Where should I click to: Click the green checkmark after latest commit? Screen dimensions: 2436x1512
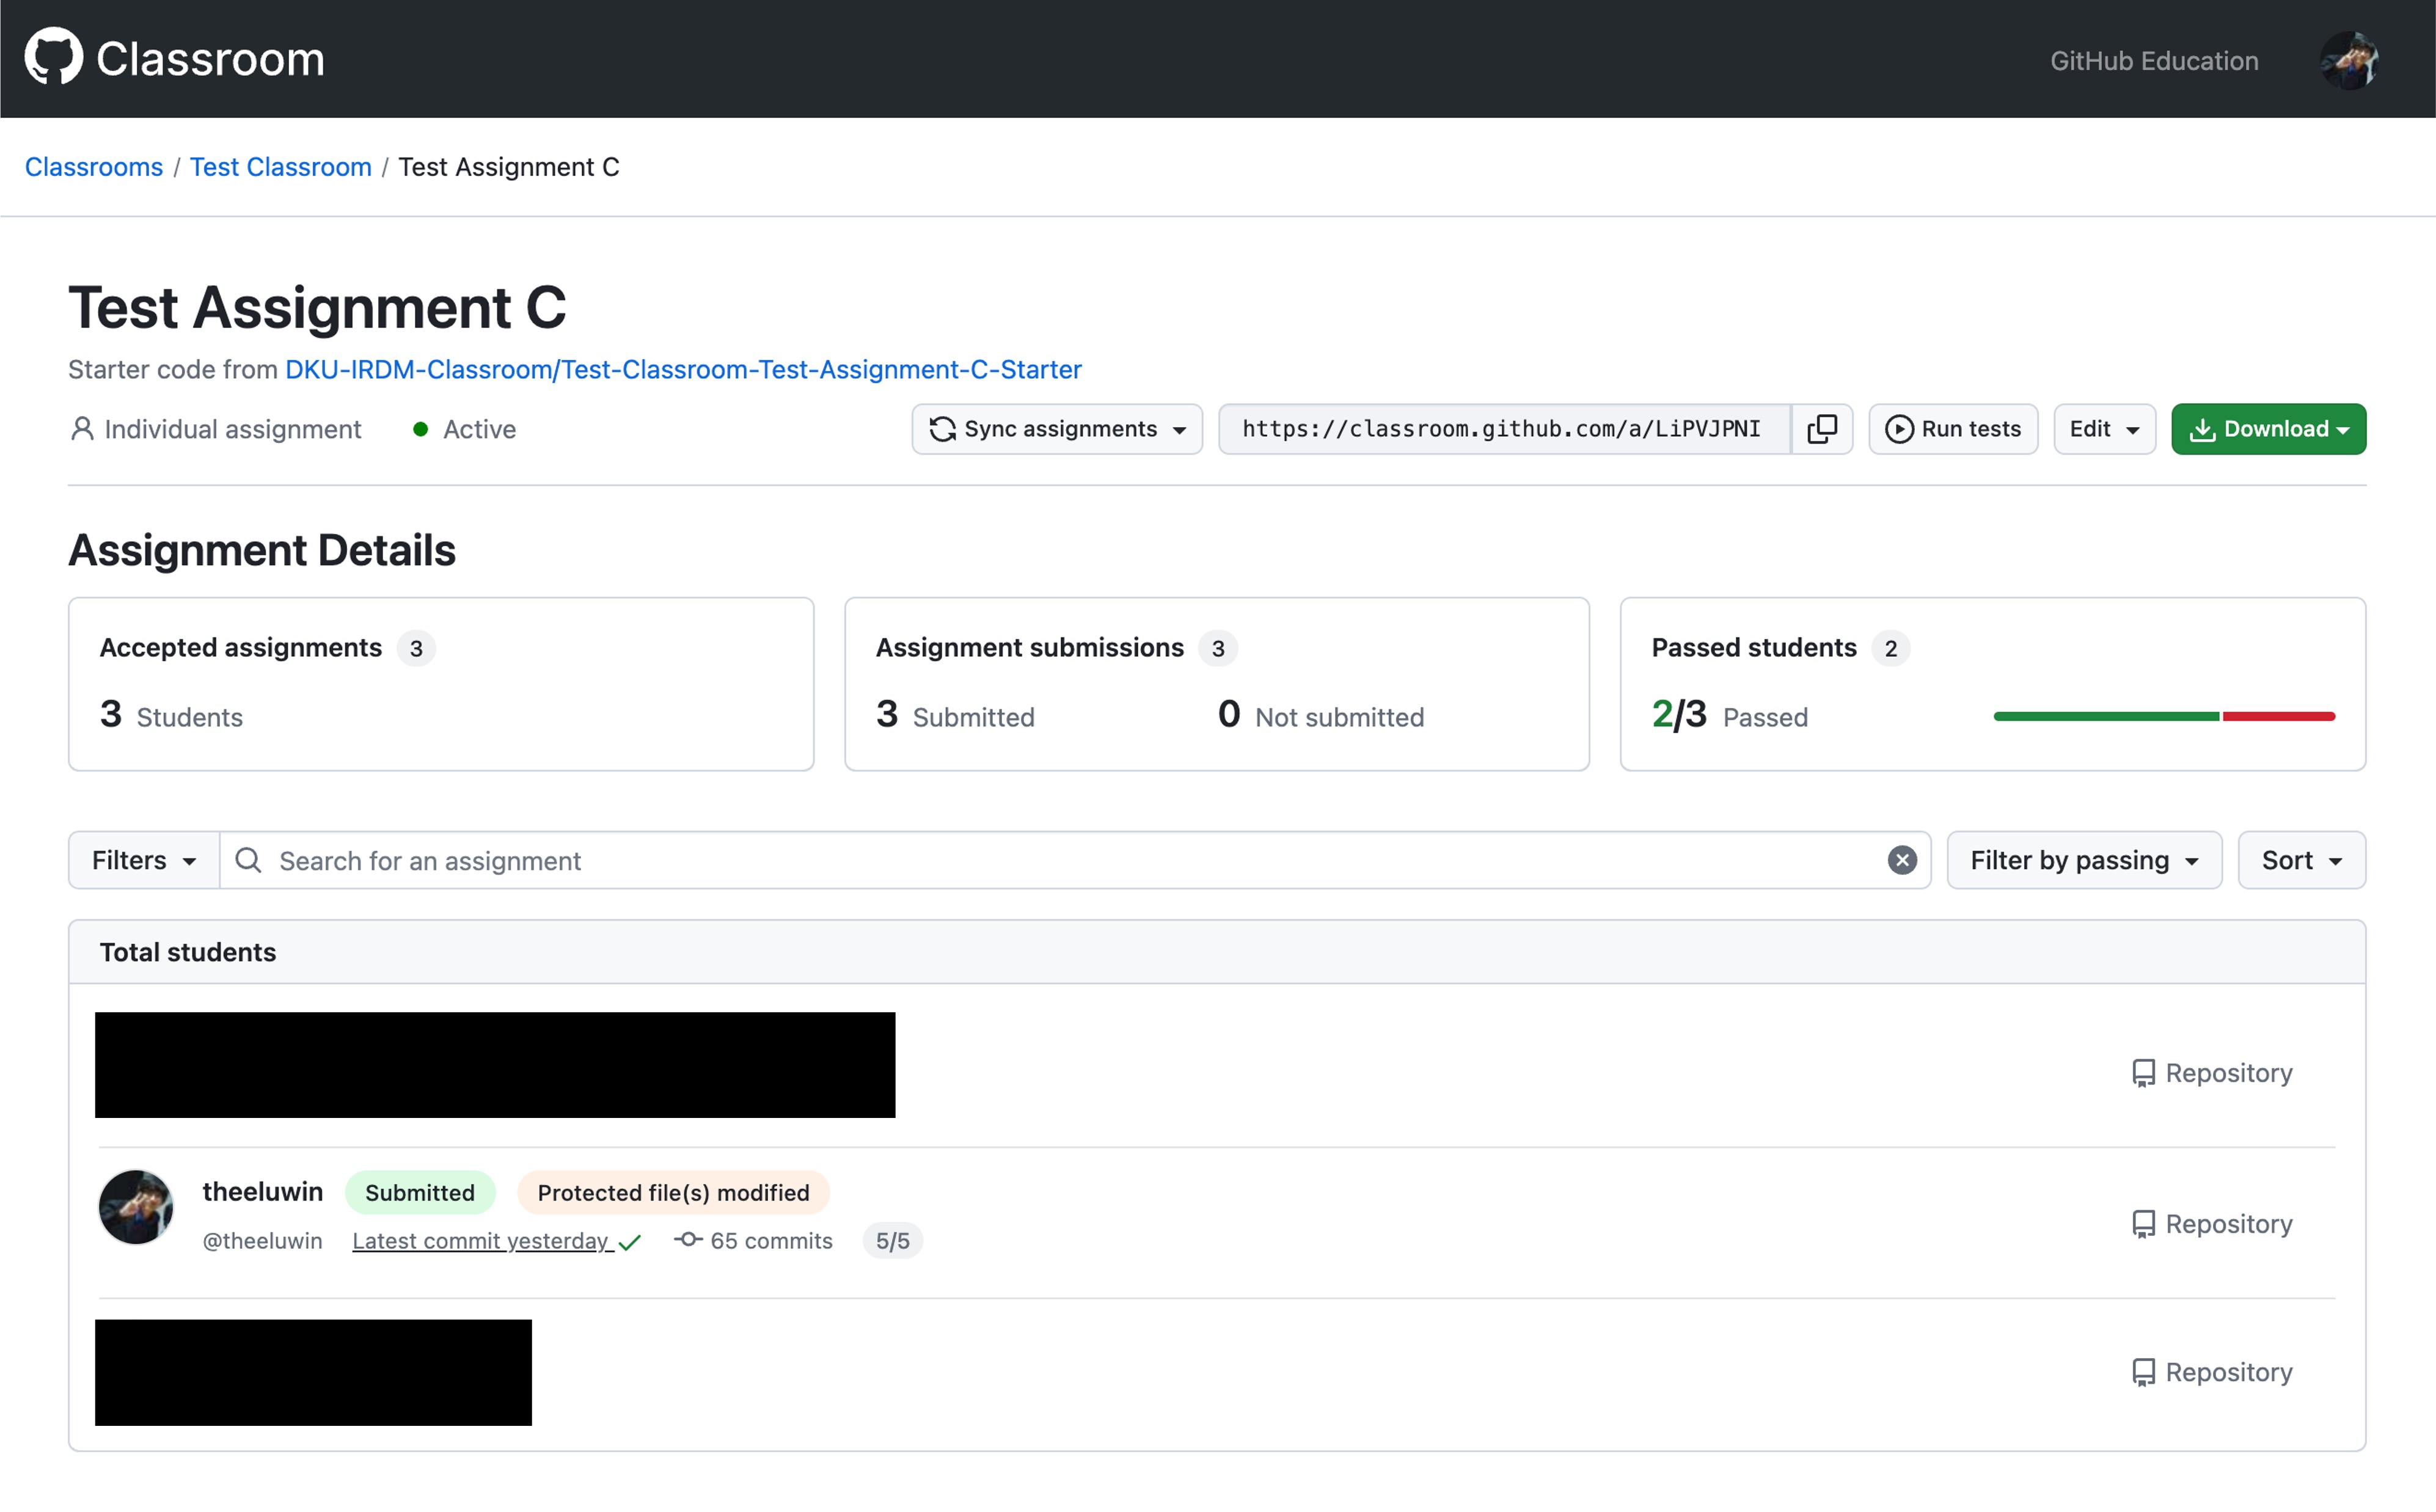click(629, 1242)
